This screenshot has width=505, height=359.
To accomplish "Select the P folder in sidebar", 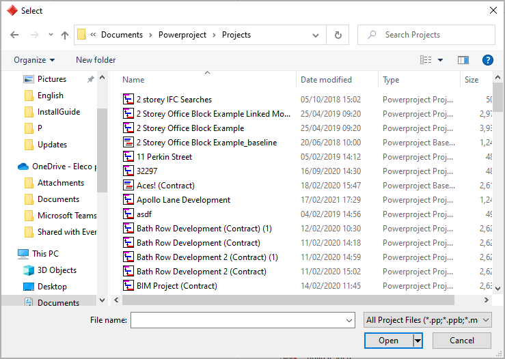I will [x=40, y=128].
